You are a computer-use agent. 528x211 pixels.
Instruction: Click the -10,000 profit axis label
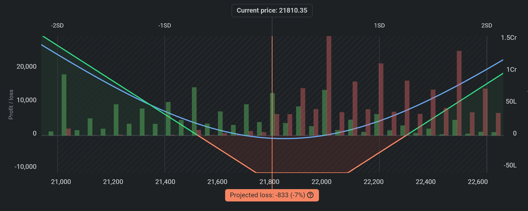[25, 167]
